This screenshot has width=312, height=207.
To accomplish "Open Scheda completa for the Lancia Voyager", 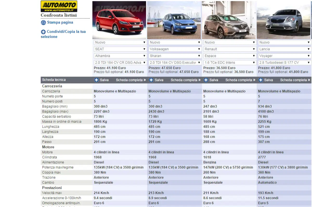I will pos(295,80).
